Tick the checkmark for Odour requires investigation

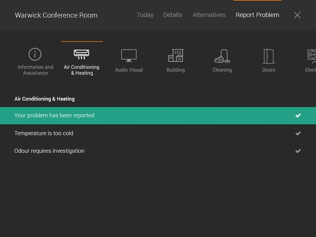298,151
